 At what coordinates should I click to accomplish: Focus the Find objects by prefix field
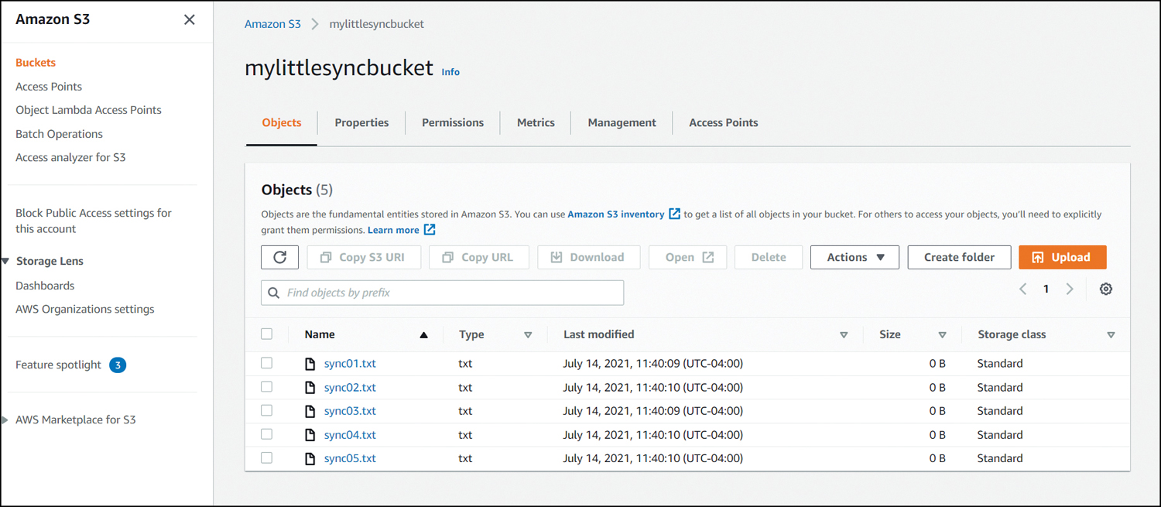pos(442,293)
